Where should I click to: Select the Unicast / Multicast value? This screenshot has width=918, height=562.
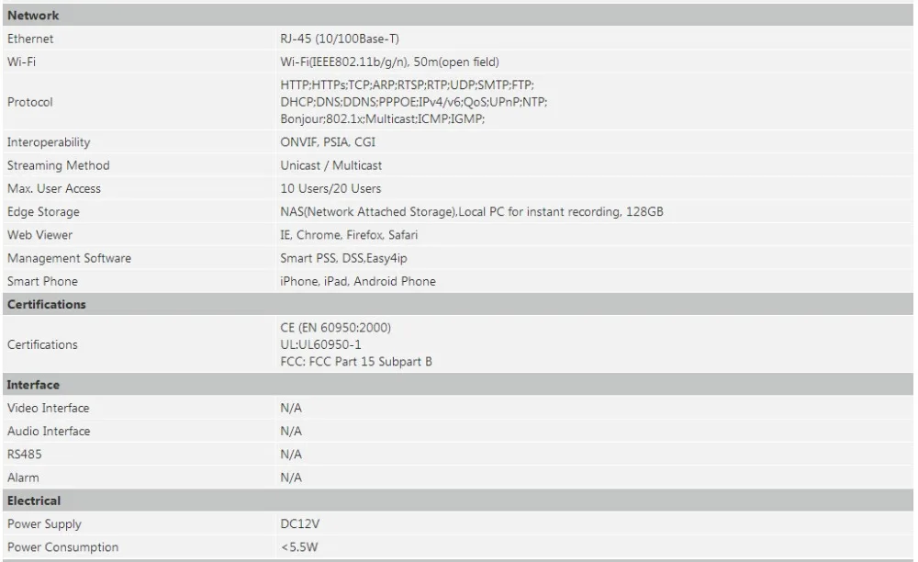click(330, 165)
